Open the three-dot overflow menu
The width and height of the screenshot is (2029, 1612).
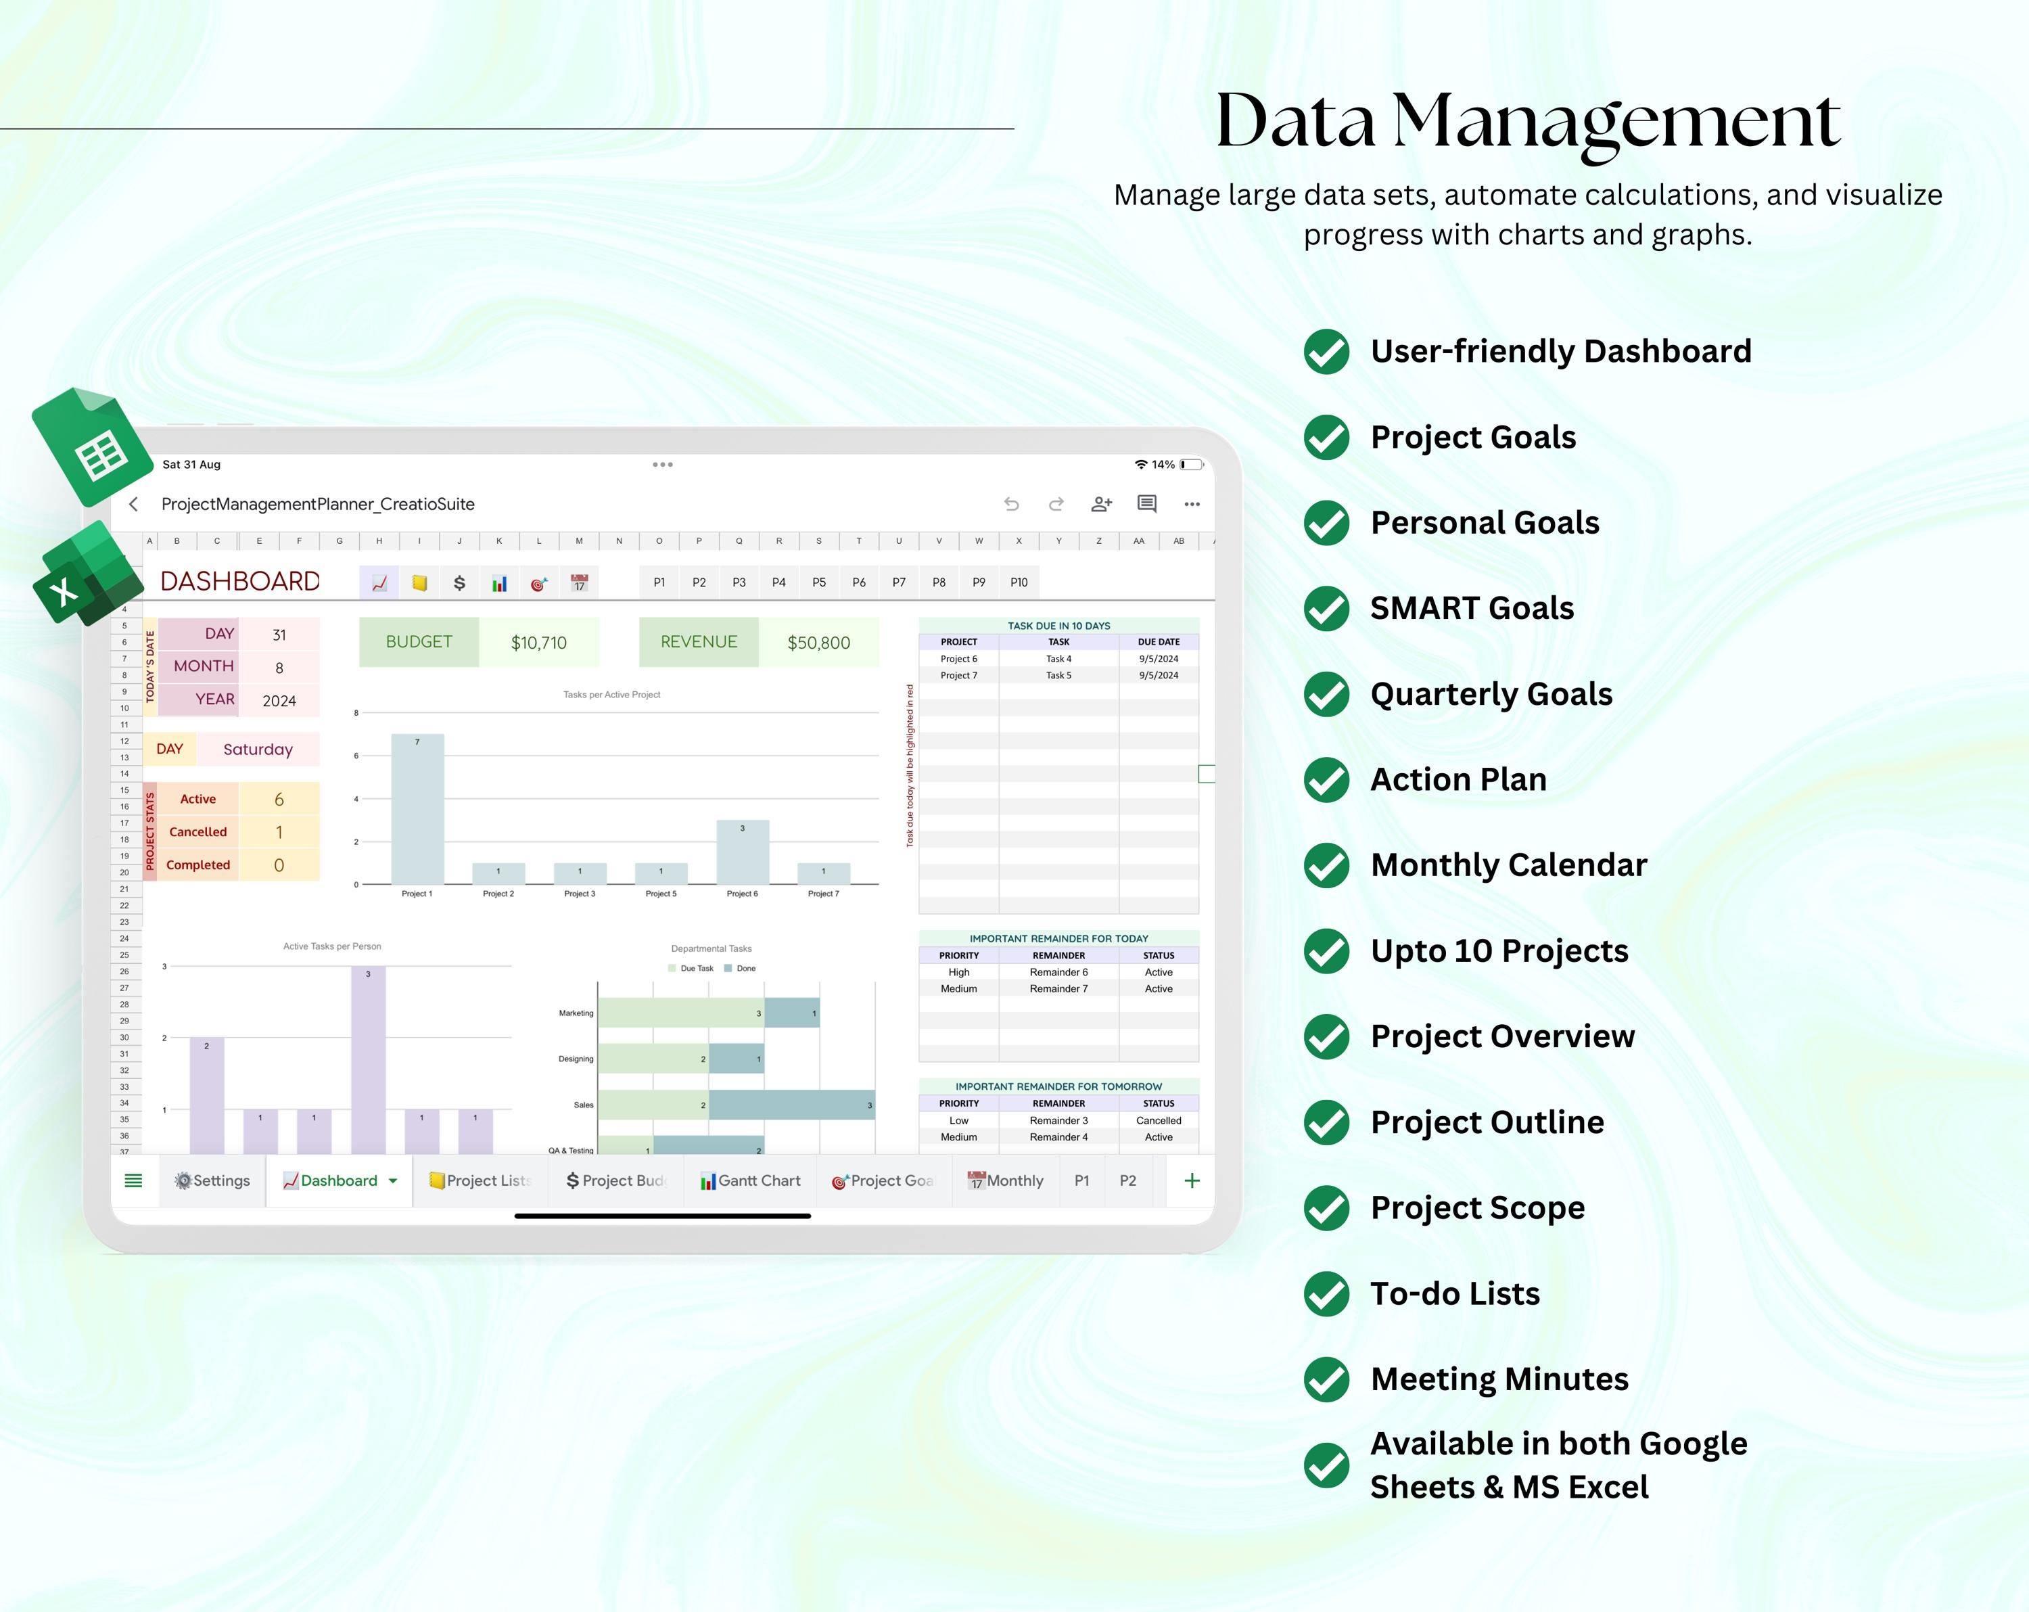click(1192, 505)
